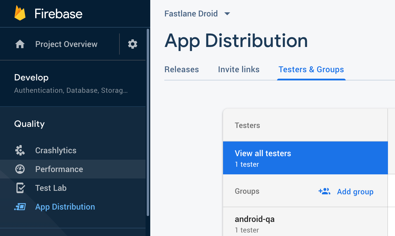Switch to the Invite links tab
Viewport: 395px width, 236px height.
(x=239, y=70)
